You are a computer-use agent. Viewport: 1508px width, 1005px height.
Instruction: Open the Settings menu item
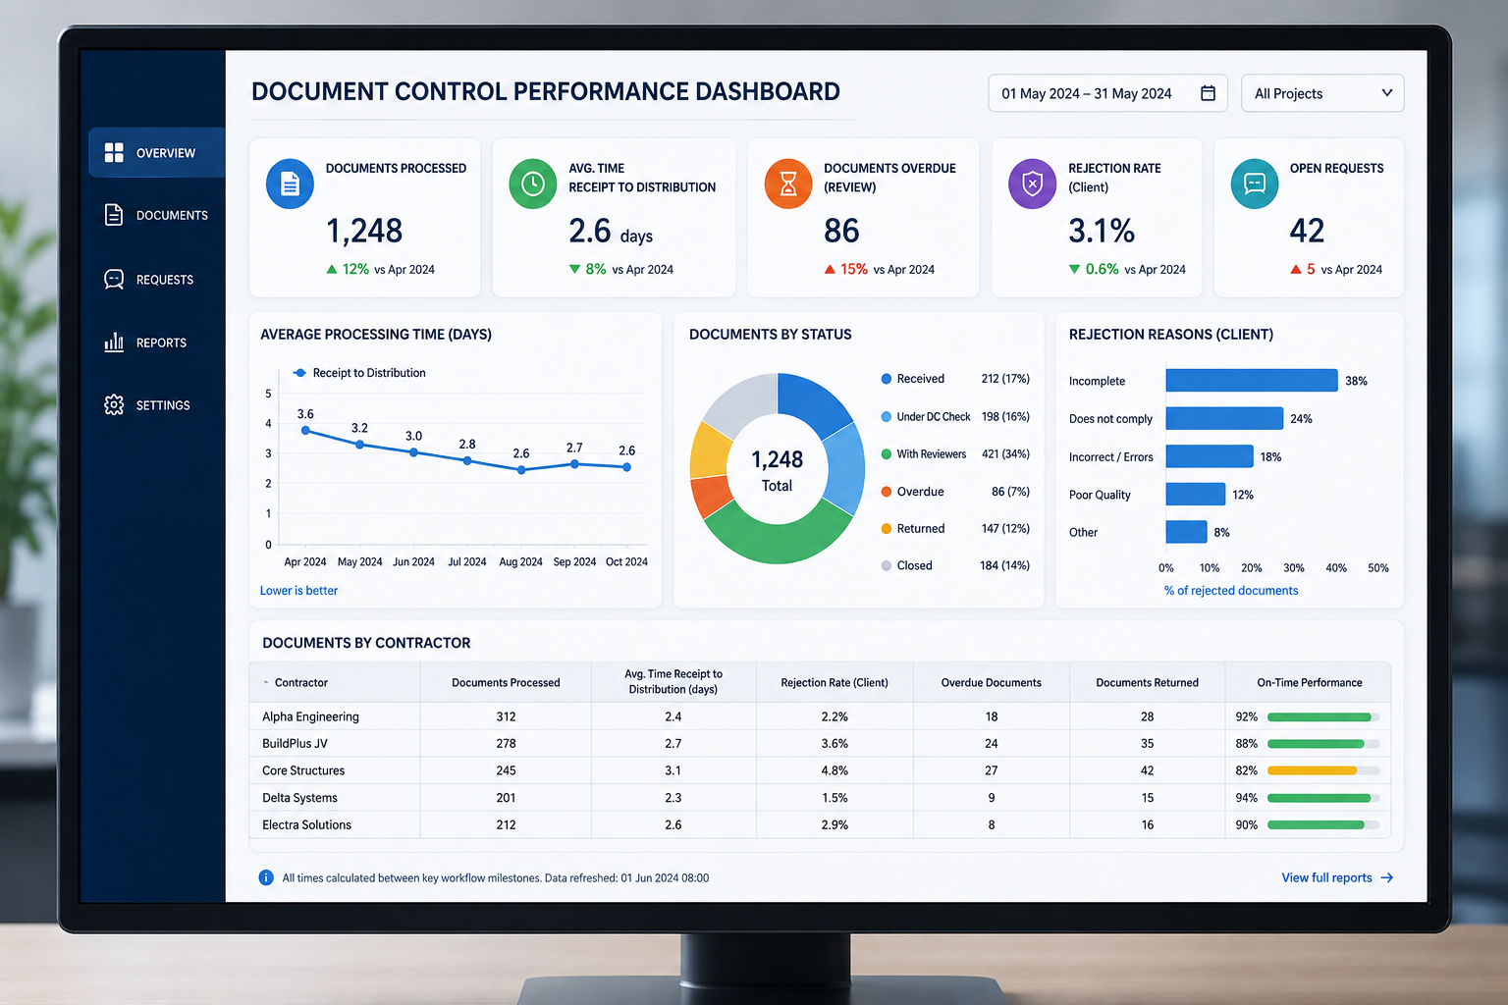point(157,404)
